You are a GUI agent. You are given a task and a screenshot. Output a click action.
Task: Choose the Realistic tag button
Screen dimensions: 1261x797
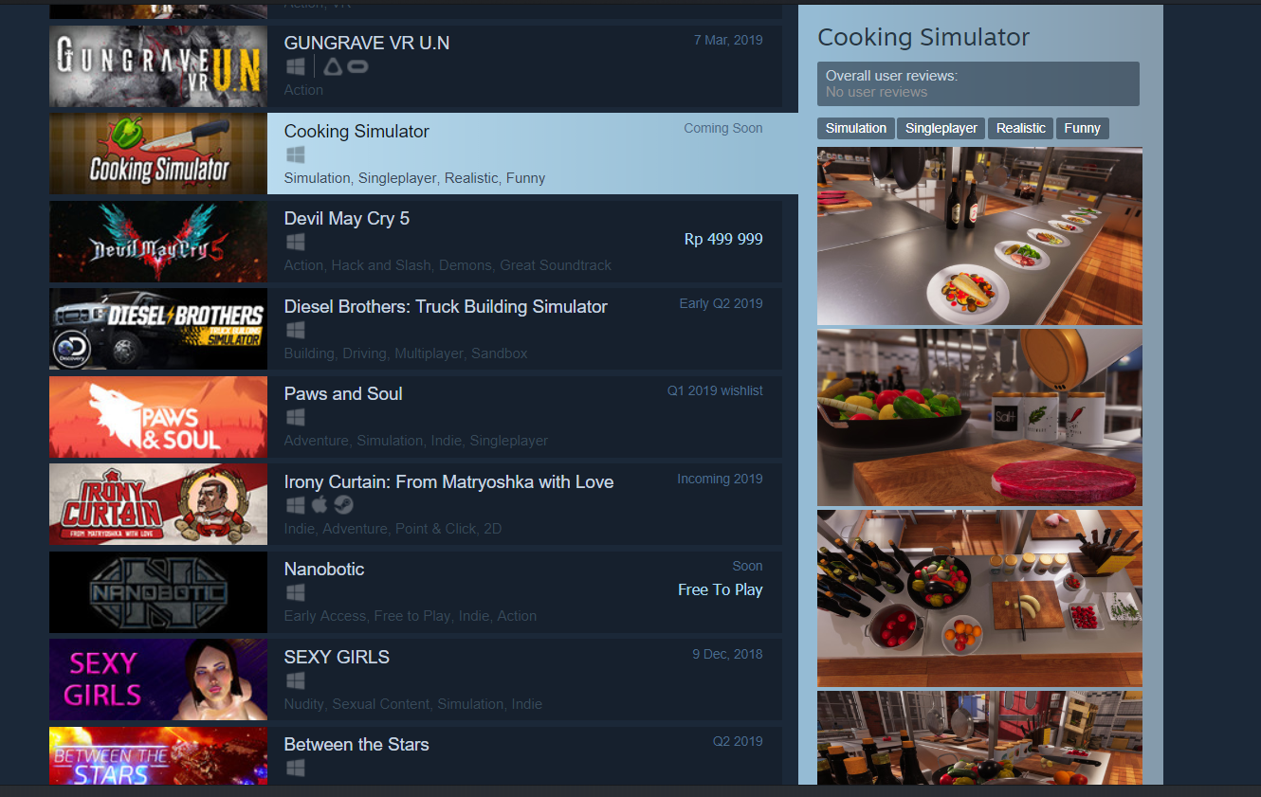(1021, 128)
